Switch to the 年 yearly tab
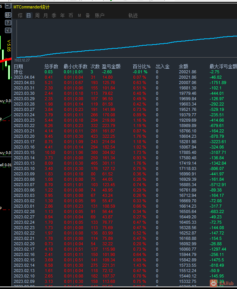 pyautogui.click(x=63, y=15)
